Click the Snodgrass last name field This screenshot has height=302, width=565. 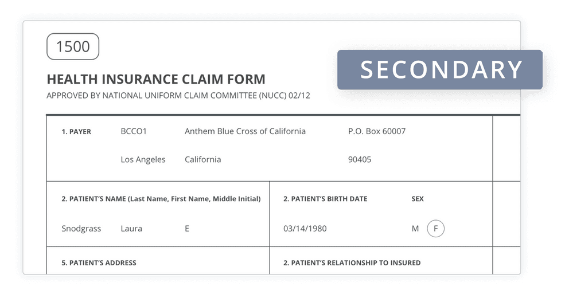pyautogui.click(x=81, y=229)
